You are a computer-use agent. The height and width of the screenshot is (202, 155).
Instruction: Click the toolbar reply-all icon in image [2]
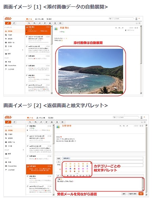[x=36, y=122]
